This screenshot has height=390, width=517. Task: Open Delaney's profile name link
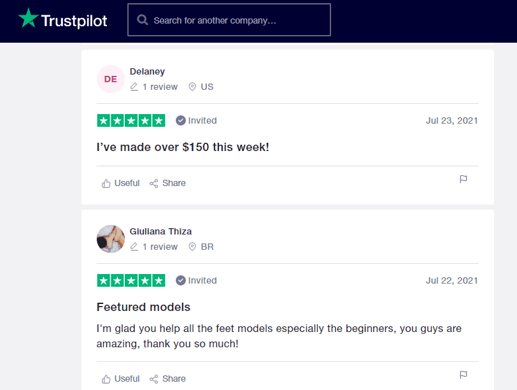click(x=147, y=71)
